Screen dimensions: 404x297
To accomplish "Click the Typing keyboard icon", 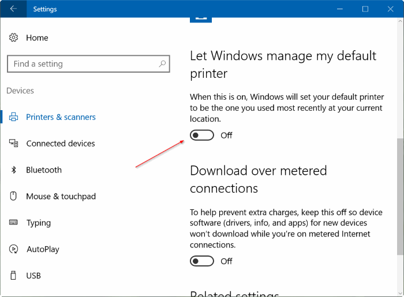I will point(13,223).
